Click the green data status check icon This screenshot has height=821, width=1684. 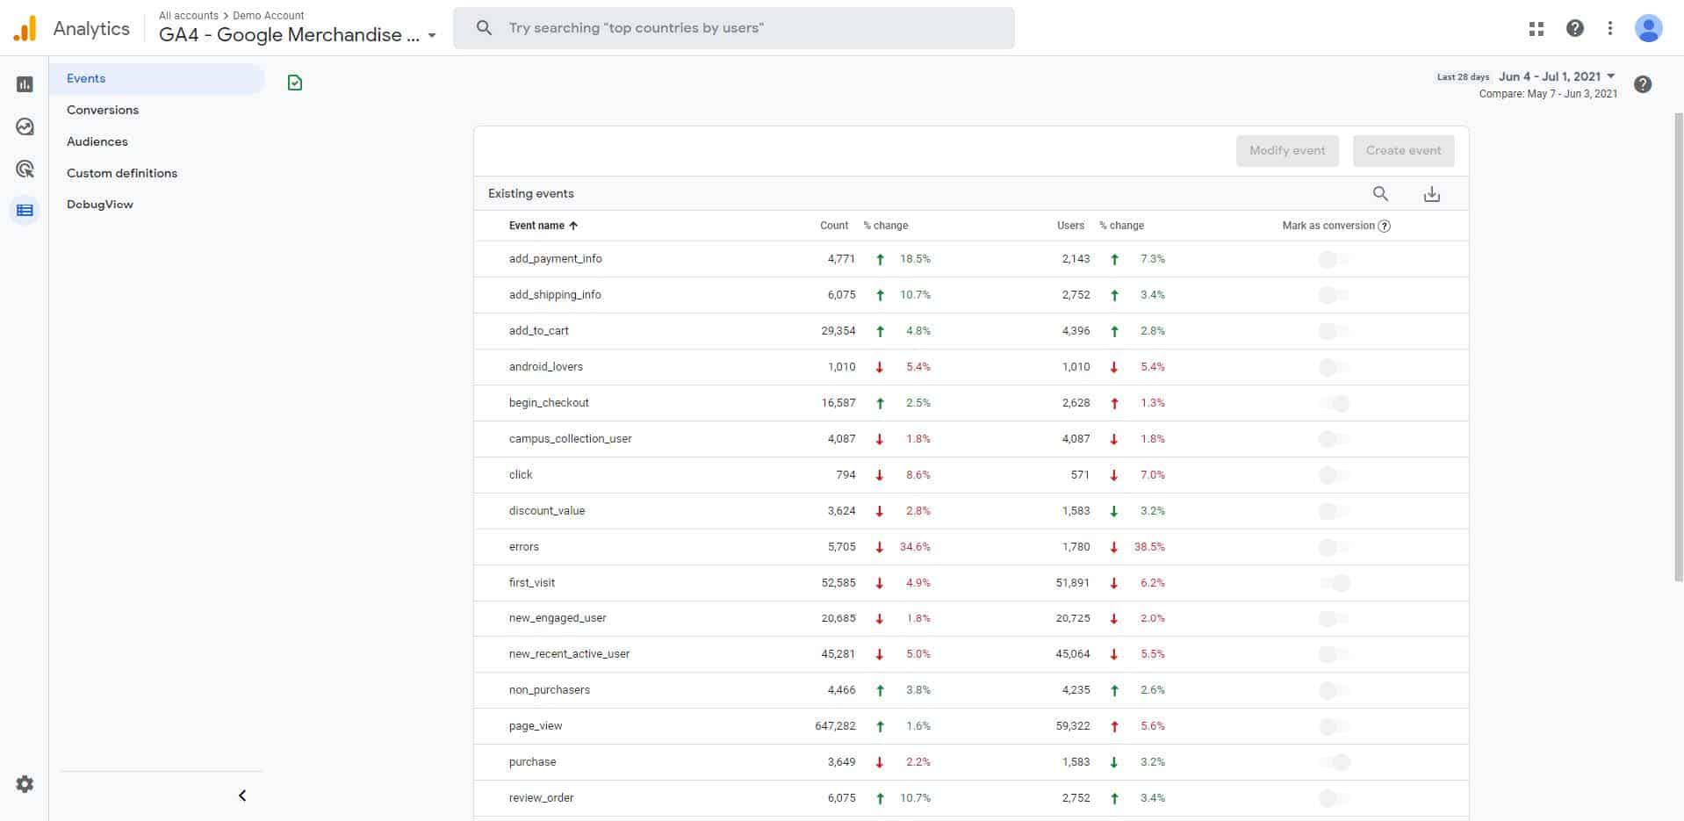point(295,83)
